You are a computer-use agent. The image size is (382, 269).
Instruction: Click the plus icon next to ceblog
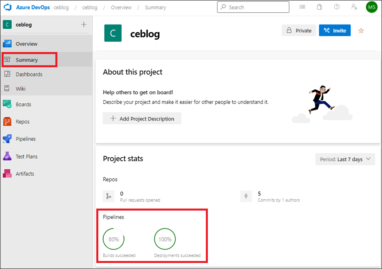pos(84,24)
